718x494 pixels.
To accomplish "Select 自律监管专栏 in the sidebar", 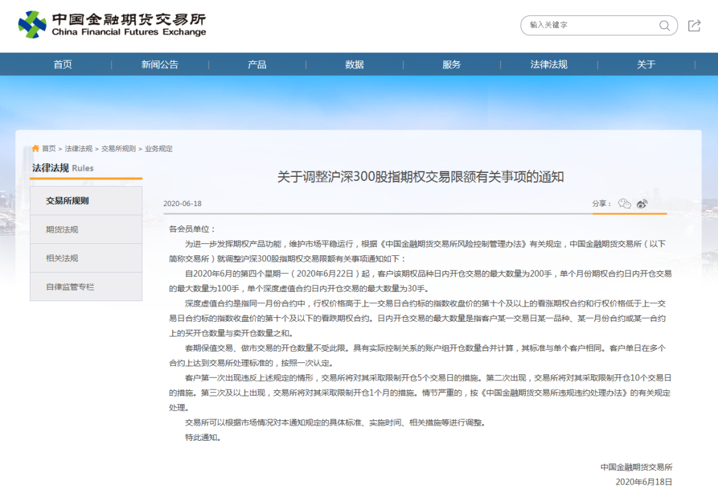I will (x=86, y=287).
